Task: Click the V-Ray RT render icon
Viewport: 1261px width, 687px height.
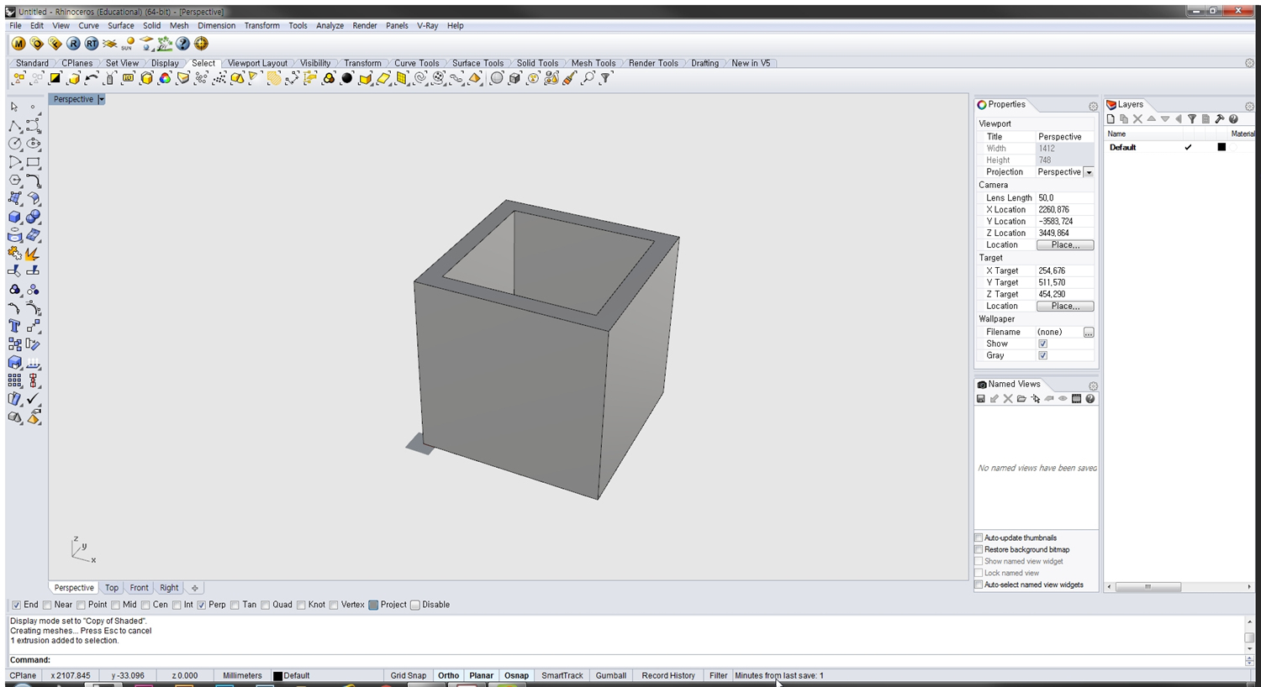Action: click(x=92, y=44)
